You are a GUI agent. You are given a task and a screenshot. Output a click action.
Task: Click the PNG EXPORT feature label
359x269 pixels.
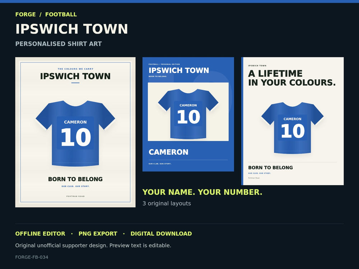[x=98, y=233]
